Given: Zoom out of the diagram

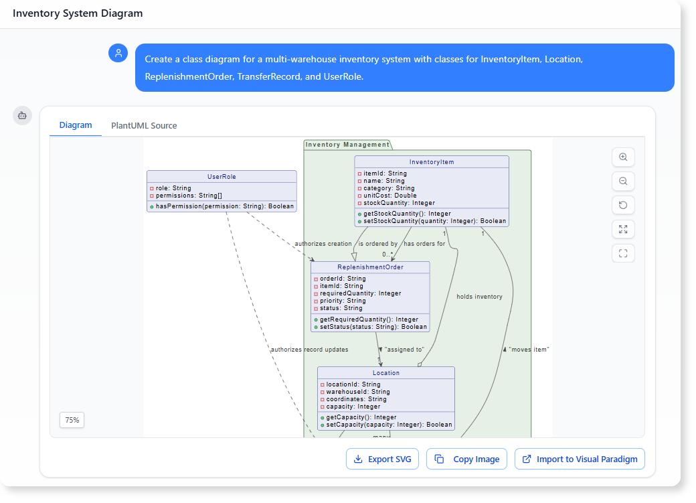Looking at the screenshot, I should pos(623,181).
